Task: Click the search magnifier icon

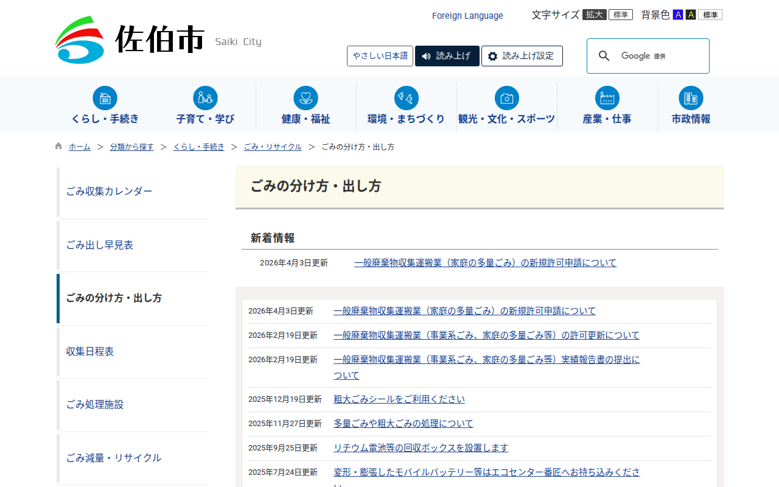Action: (x=604, y=56)
